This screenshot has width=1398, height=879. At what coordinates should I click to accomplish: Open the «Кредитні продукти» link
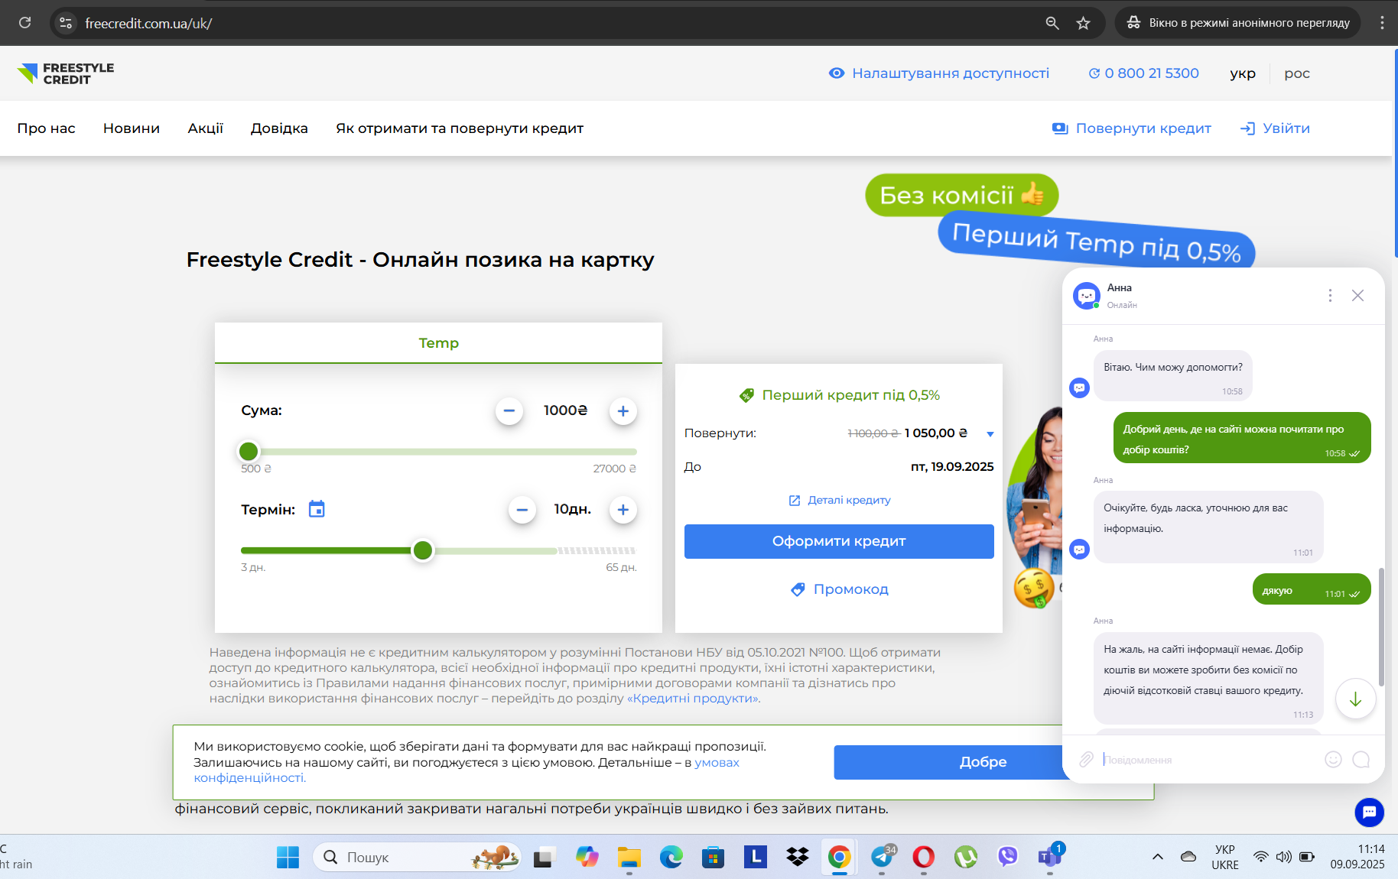coord(693,699)
